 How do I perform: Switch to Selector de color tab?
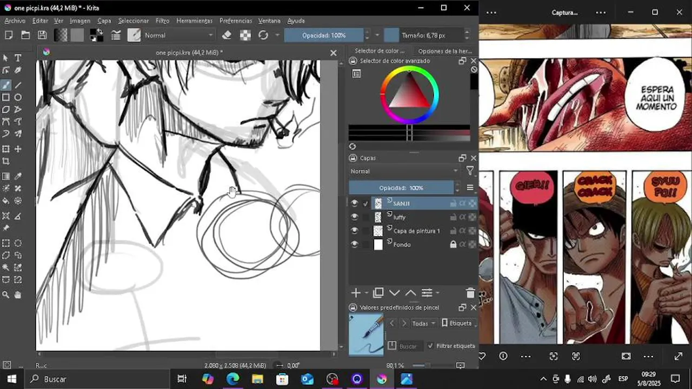380,51
